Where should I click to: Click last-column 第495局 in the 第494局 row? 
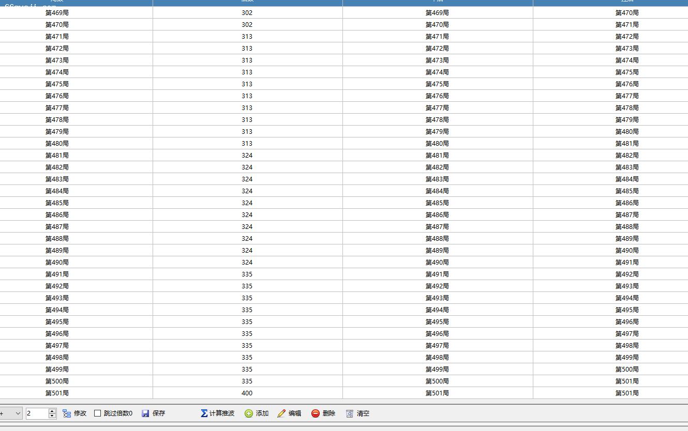tap(627, 310)
